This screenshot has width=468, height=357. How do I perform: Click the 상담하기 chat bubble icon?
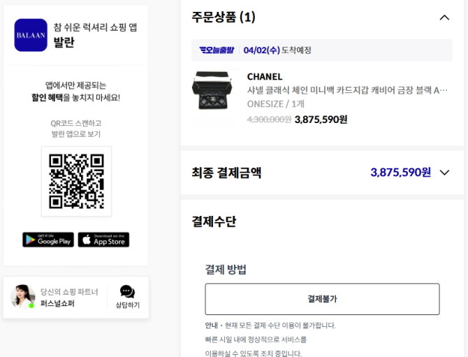[x=127, y=291]
